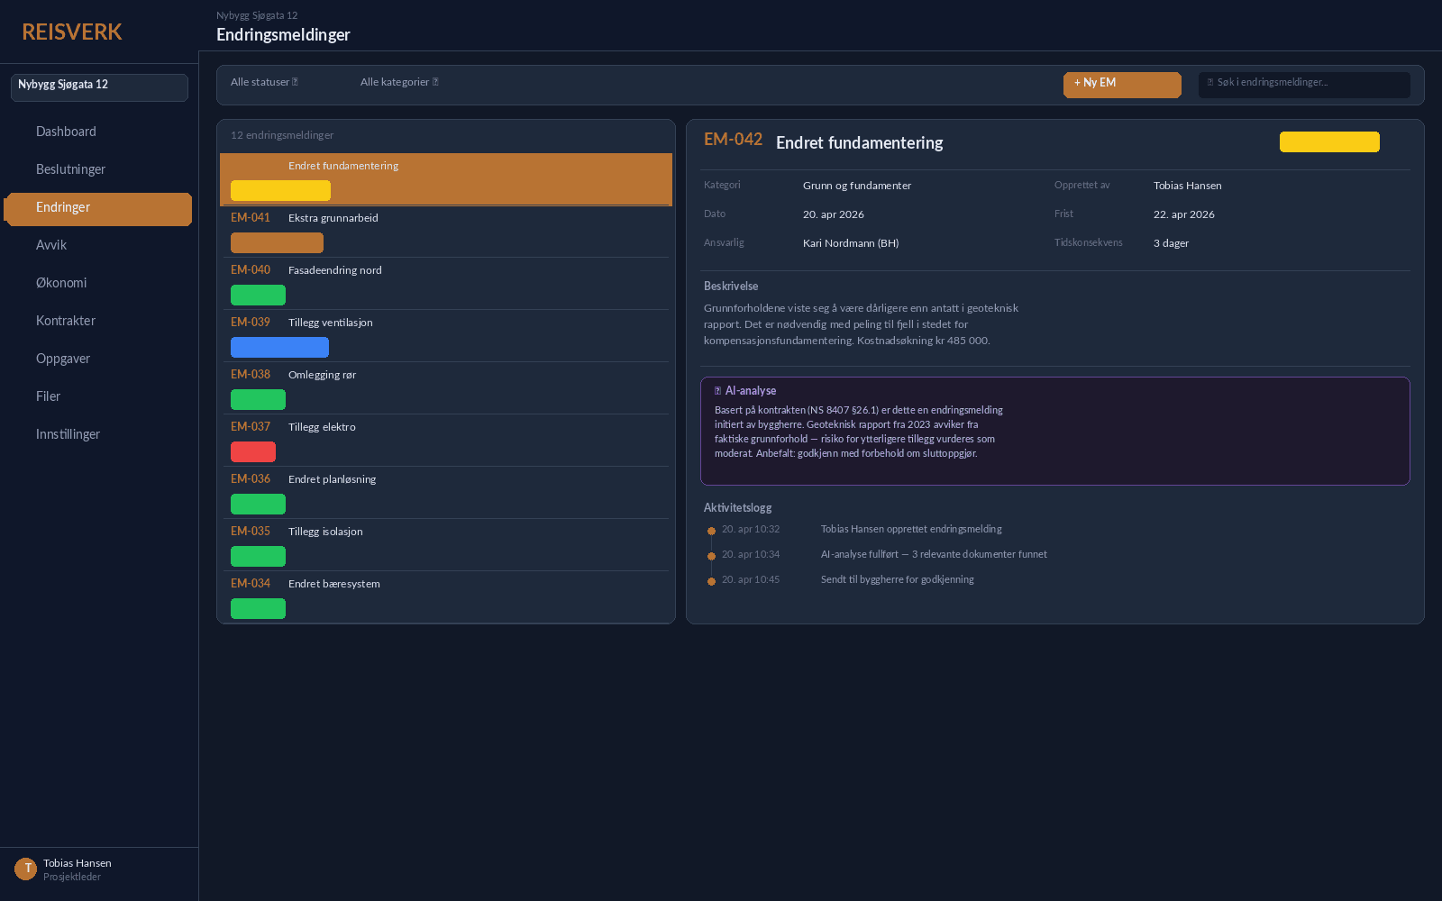Click the search icon in the search field

[x=1209, y=84]
